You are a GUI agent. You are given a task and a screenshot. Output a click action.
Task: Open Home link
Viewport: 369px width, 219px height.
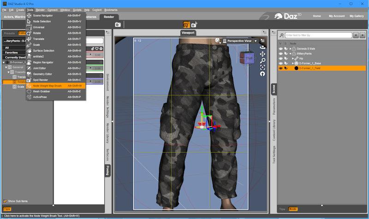pyautogui.click(x=317, y=16)
